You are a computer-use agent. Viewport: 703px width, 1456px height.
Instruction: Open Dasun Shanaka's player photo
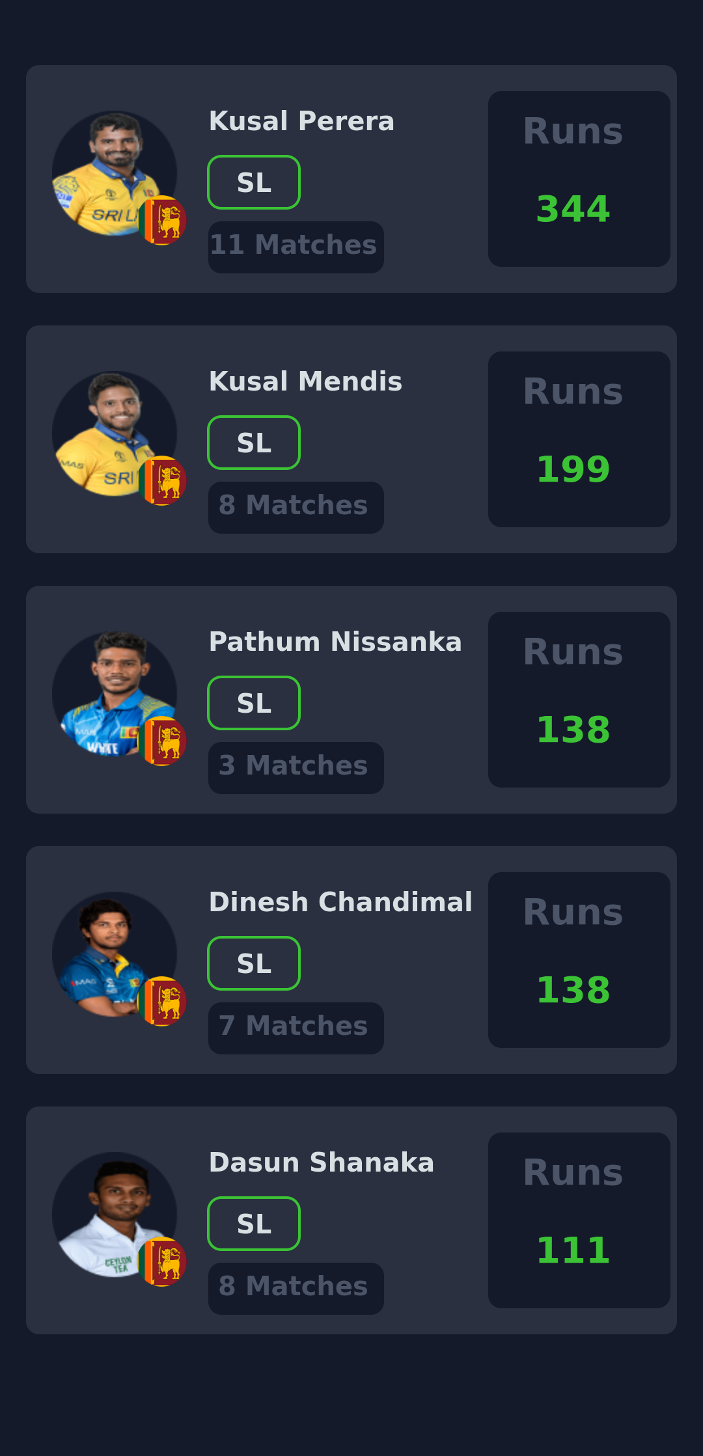[115, 1215]
